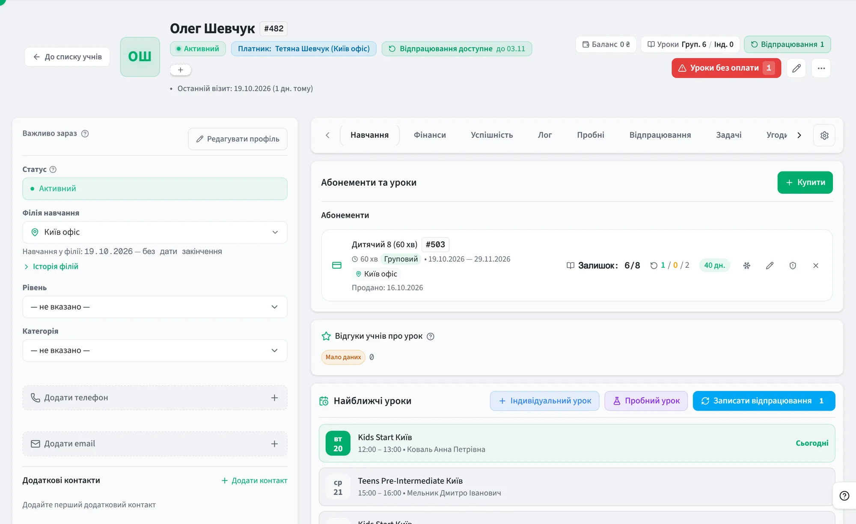Image resolution: width=856 pixels, height=524 pixels.
Task: Open the Рівень dropdown
Action: pos(155,307)
